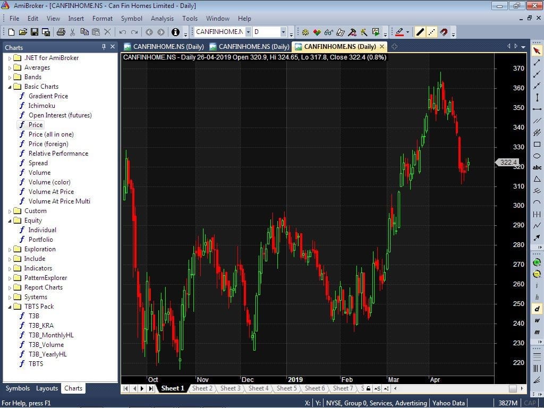Open the Symbol menu
This screenshot has width=544, height=408.
coord(132,19)
